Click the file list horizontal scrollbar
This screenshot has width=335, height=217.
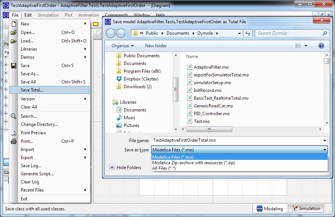[209, 129]
